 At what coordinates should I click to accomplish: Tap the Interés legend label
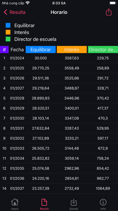(22, 32)
